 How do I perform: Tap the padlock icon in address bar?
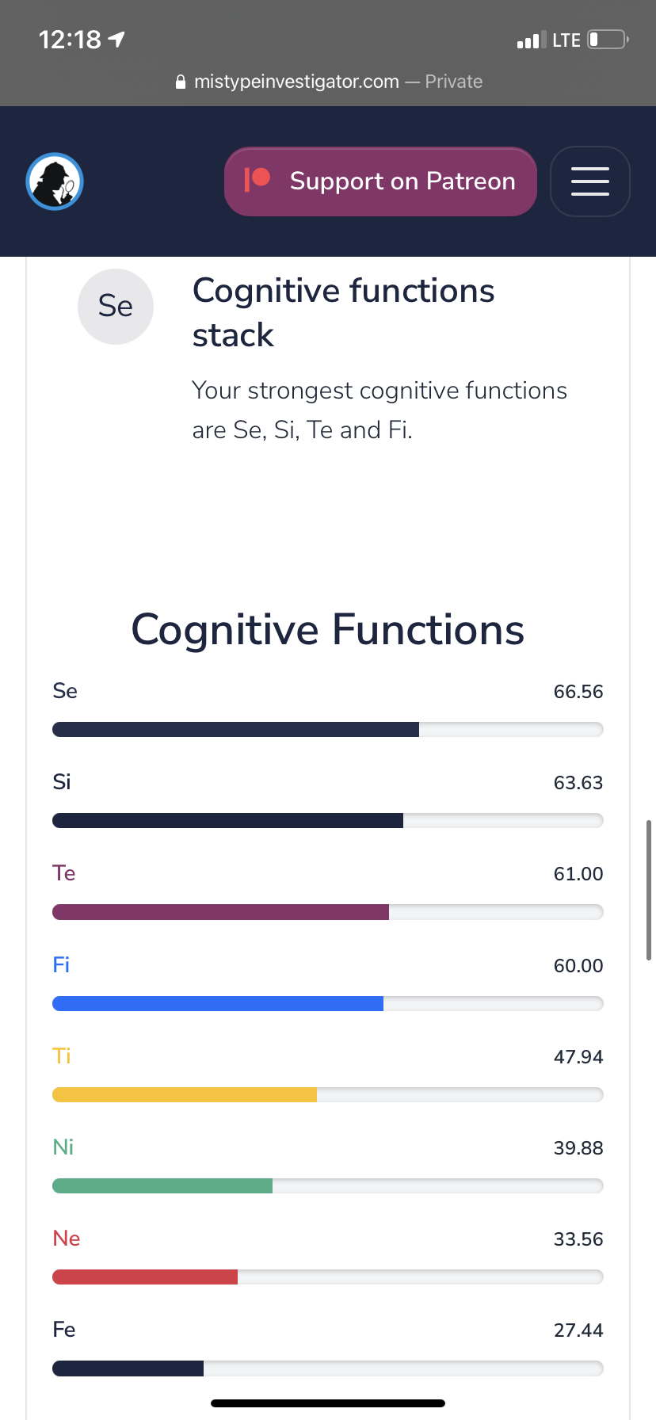[x=181, y=82]
